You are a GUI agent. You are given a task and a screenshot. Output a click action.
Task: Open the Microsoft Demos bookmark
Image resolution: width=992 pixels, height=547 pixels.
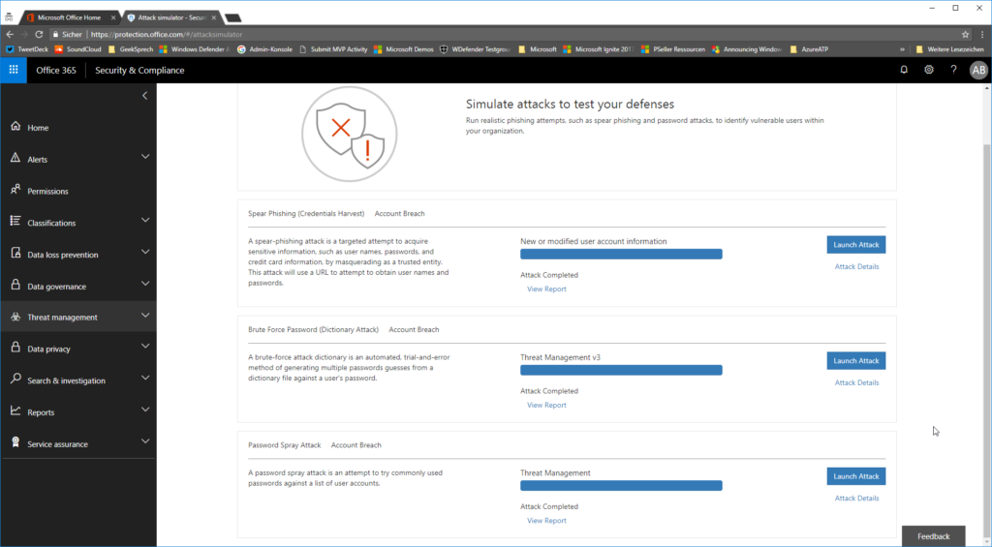(x=404, y=49)
